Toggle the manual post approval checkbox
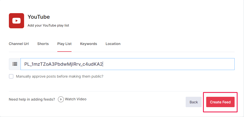This screenshot has height=117, width=244. pos(11,76)
